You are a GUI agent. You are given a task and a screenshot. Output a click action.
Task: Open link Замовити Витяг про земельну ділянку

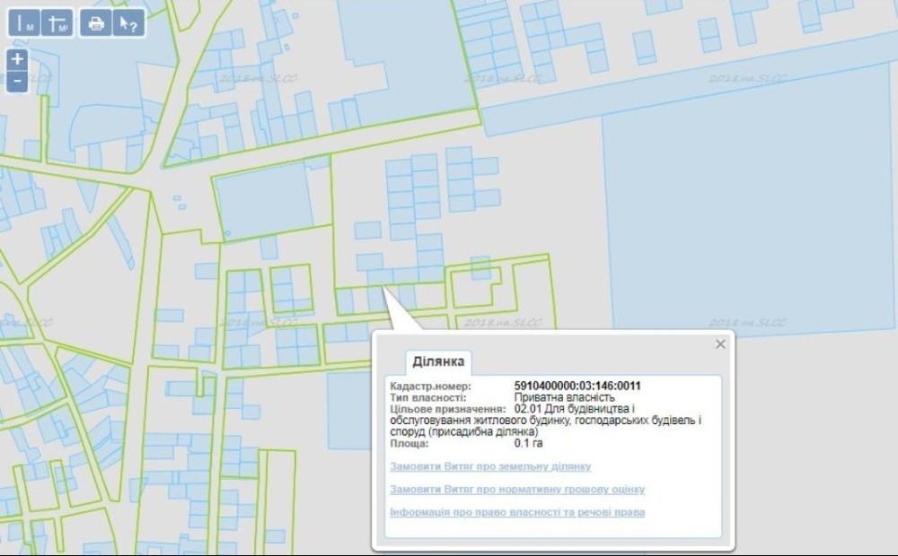[490, 466]
